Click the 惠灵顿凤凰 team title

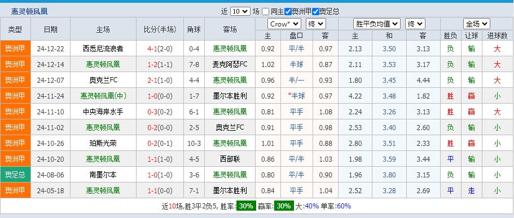(29, 12)
